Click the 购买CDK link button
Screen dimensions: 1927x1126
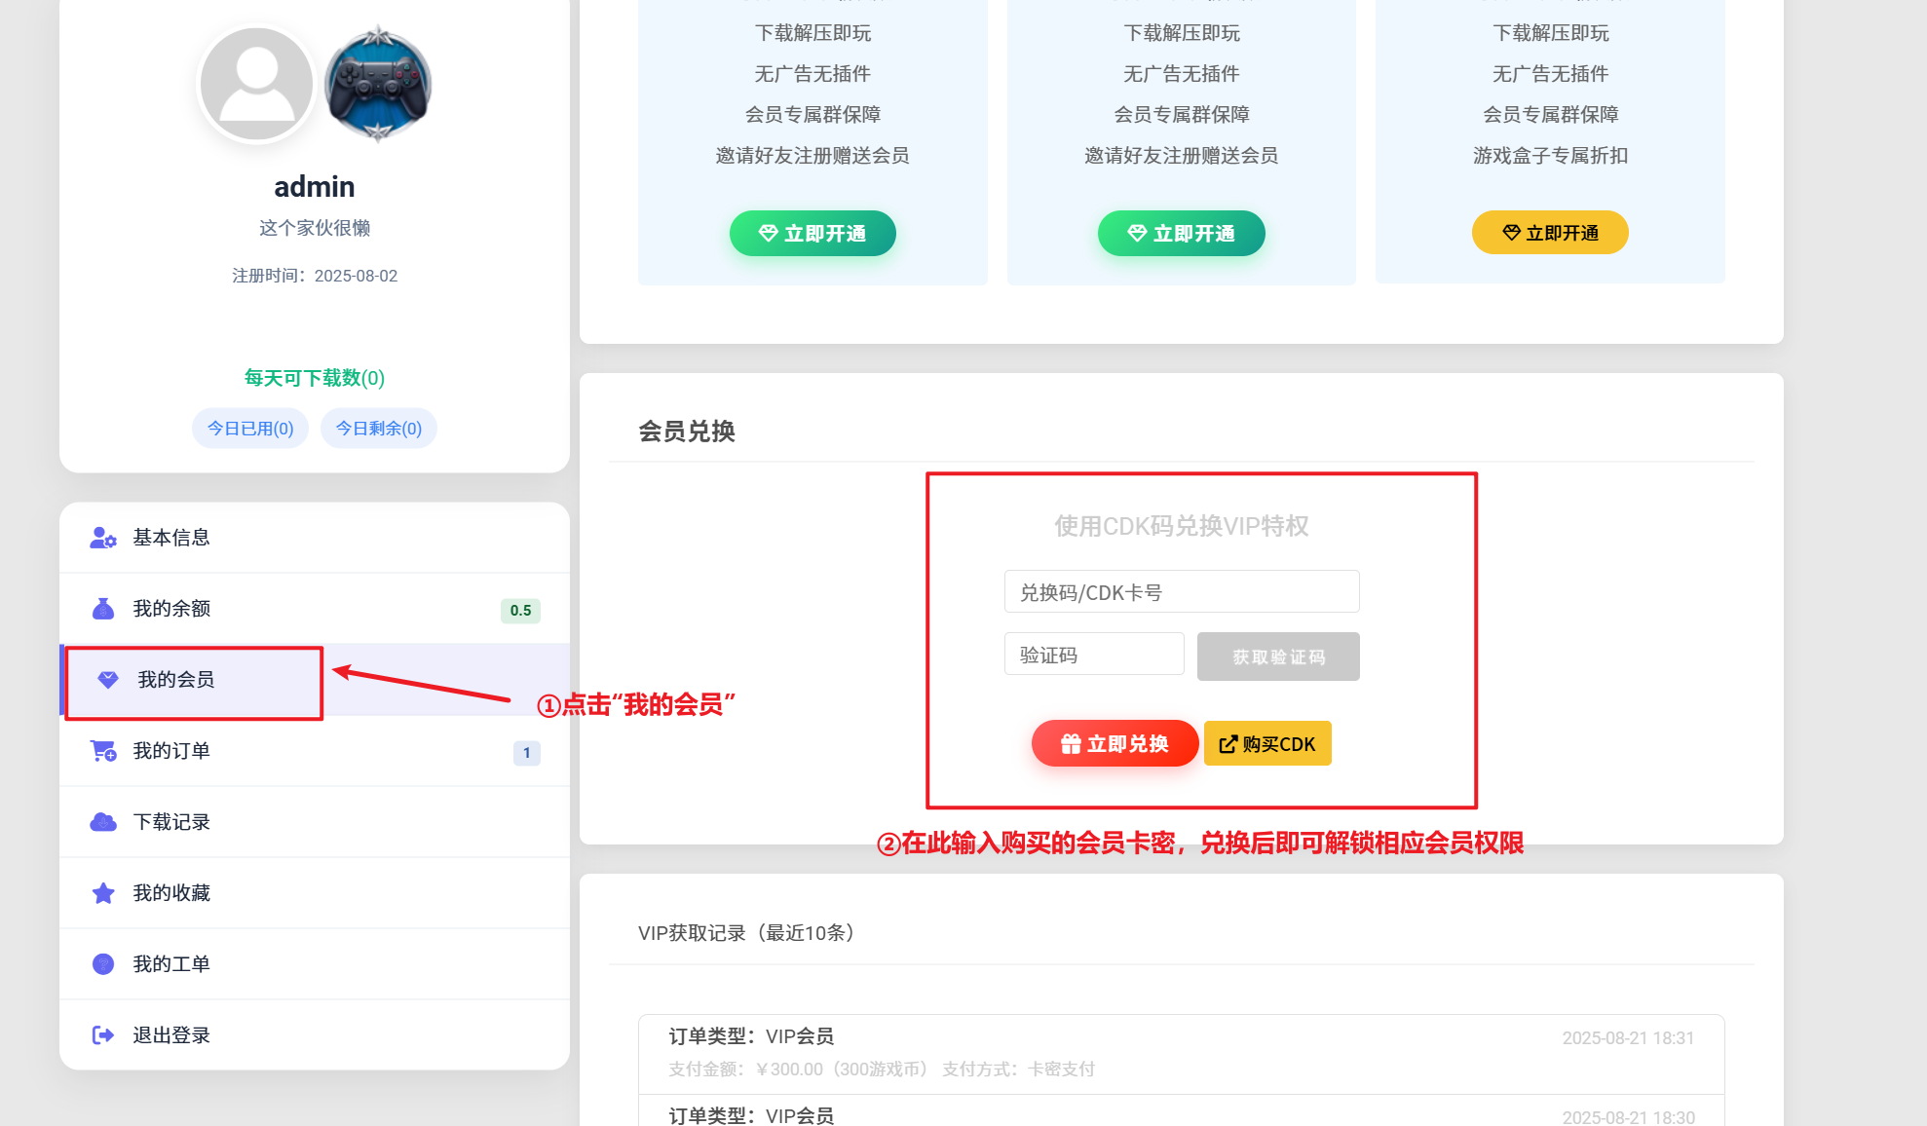tap(1267, 744)
